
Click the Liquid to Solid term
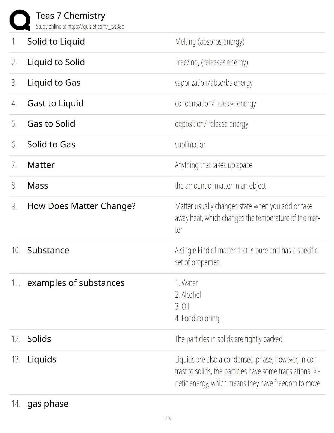pyautogui.click(x=56, y=62)
